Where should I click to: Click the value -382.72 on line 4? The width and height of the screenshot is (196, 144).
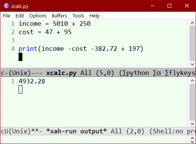click(x=104, y=49)
